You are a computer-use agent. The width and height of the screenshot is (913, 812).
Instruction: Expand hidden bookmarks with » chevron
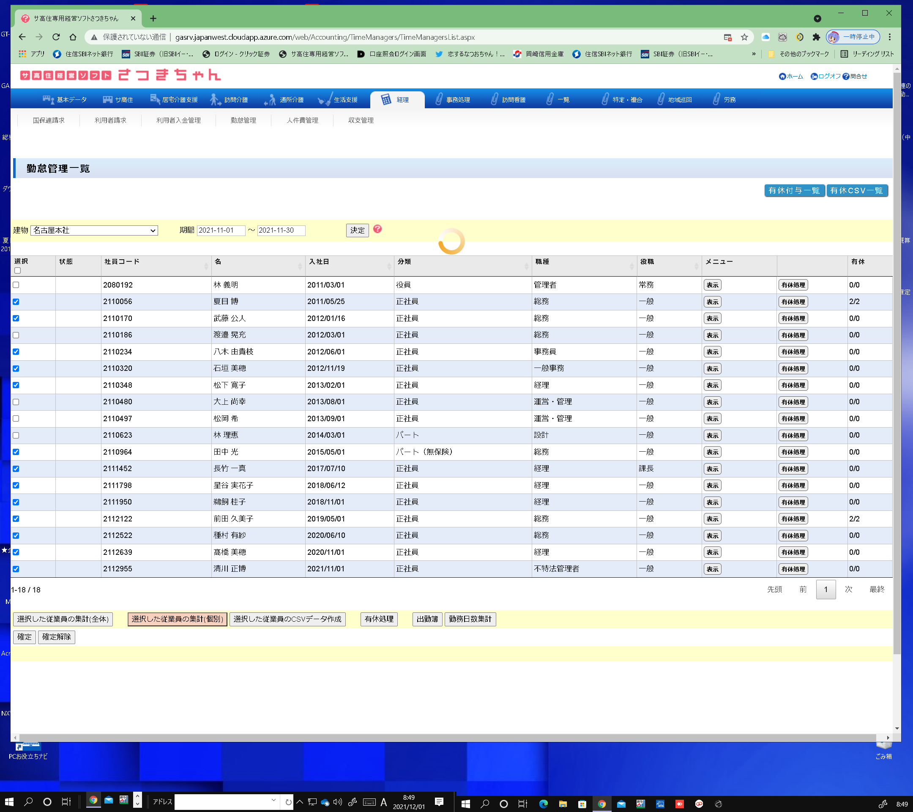click(x=754, y=54)
